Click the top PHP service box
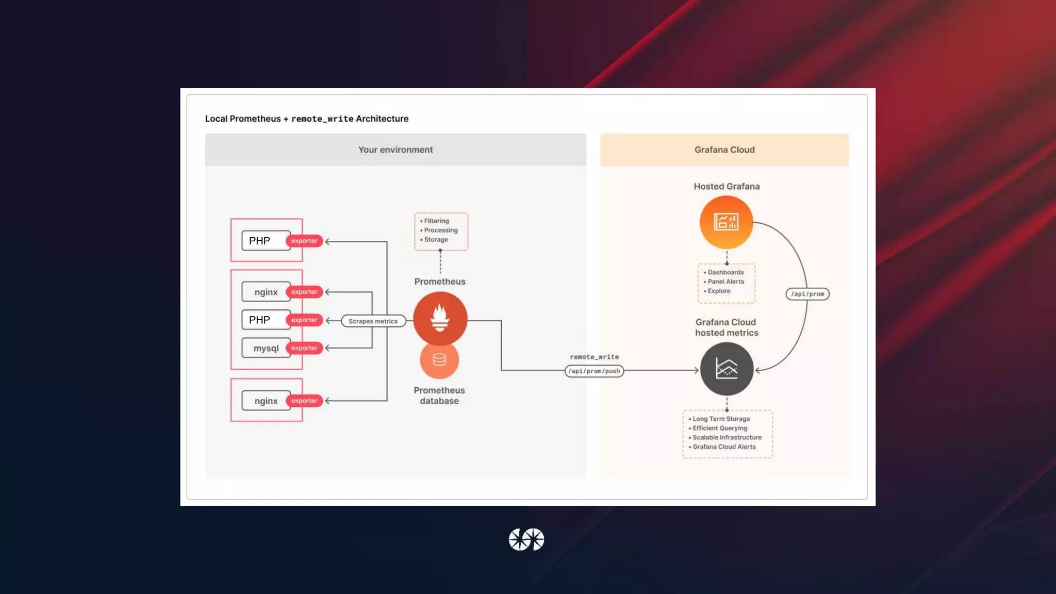This screenshot has width=1056, height=594. (x=266, y=241)
